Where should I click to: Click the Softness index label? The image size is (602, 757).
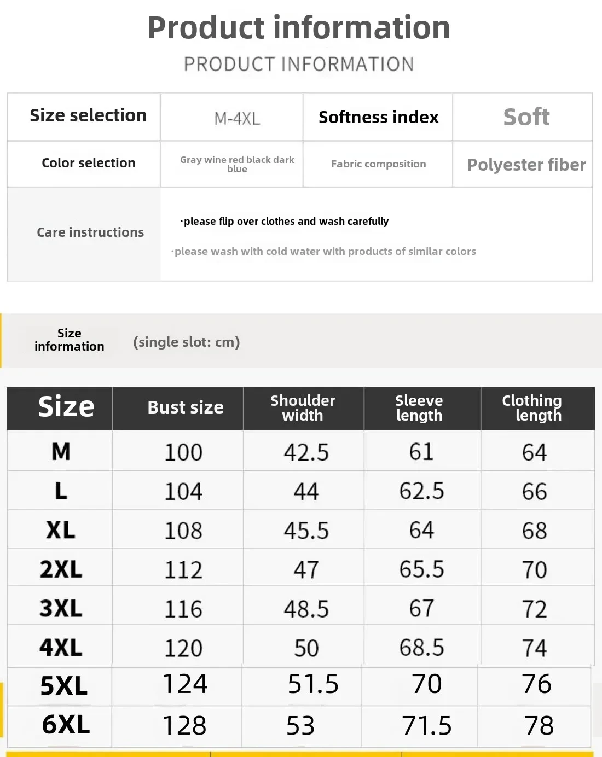point(378,117)
